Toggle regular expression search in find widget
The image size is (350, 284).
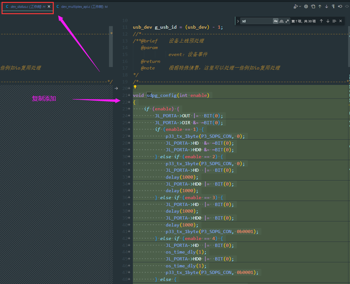click(x=287, y=21)
